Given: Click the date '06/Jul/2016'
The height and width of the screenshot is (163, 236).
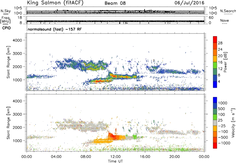Looking at the screenshot, I should point(189,3).
